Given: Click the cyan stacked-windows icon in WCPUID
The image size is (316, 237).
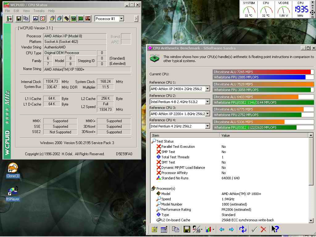Looking at the screenshot, I should [x=60, y=19].
